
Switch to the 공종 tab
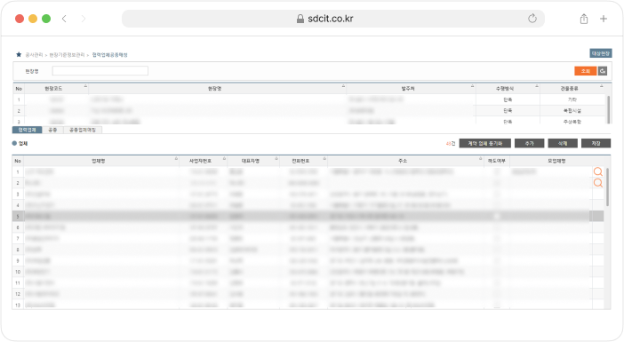pyautogui.click(x=52, y=130)
